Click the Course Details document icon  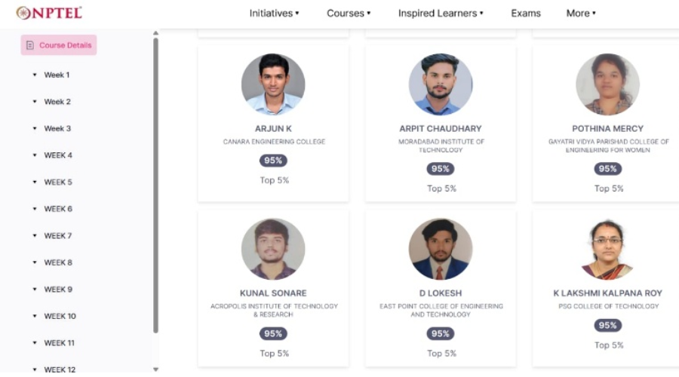(x=30, y=45)
